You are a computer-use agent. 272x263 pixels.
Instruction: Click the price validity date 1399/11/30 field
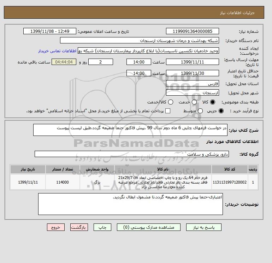click(x=193, y=73)
